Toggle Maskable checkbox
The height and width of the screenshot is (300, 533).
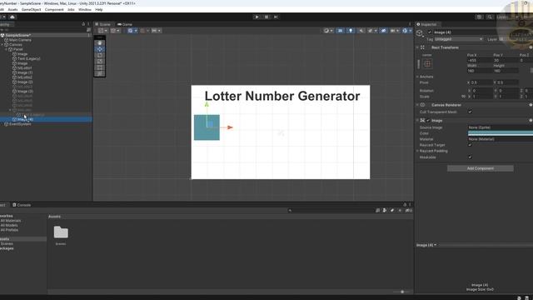(x=470, y=157)
